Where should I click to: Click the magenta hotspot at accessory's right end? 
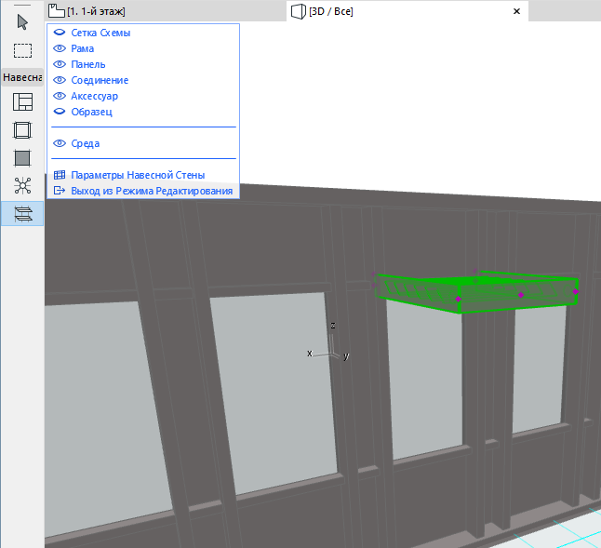point(575,291)
